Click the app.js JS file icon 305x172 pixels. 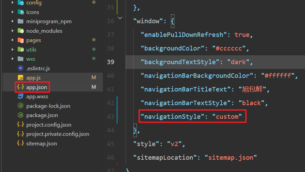pos(21,78)
